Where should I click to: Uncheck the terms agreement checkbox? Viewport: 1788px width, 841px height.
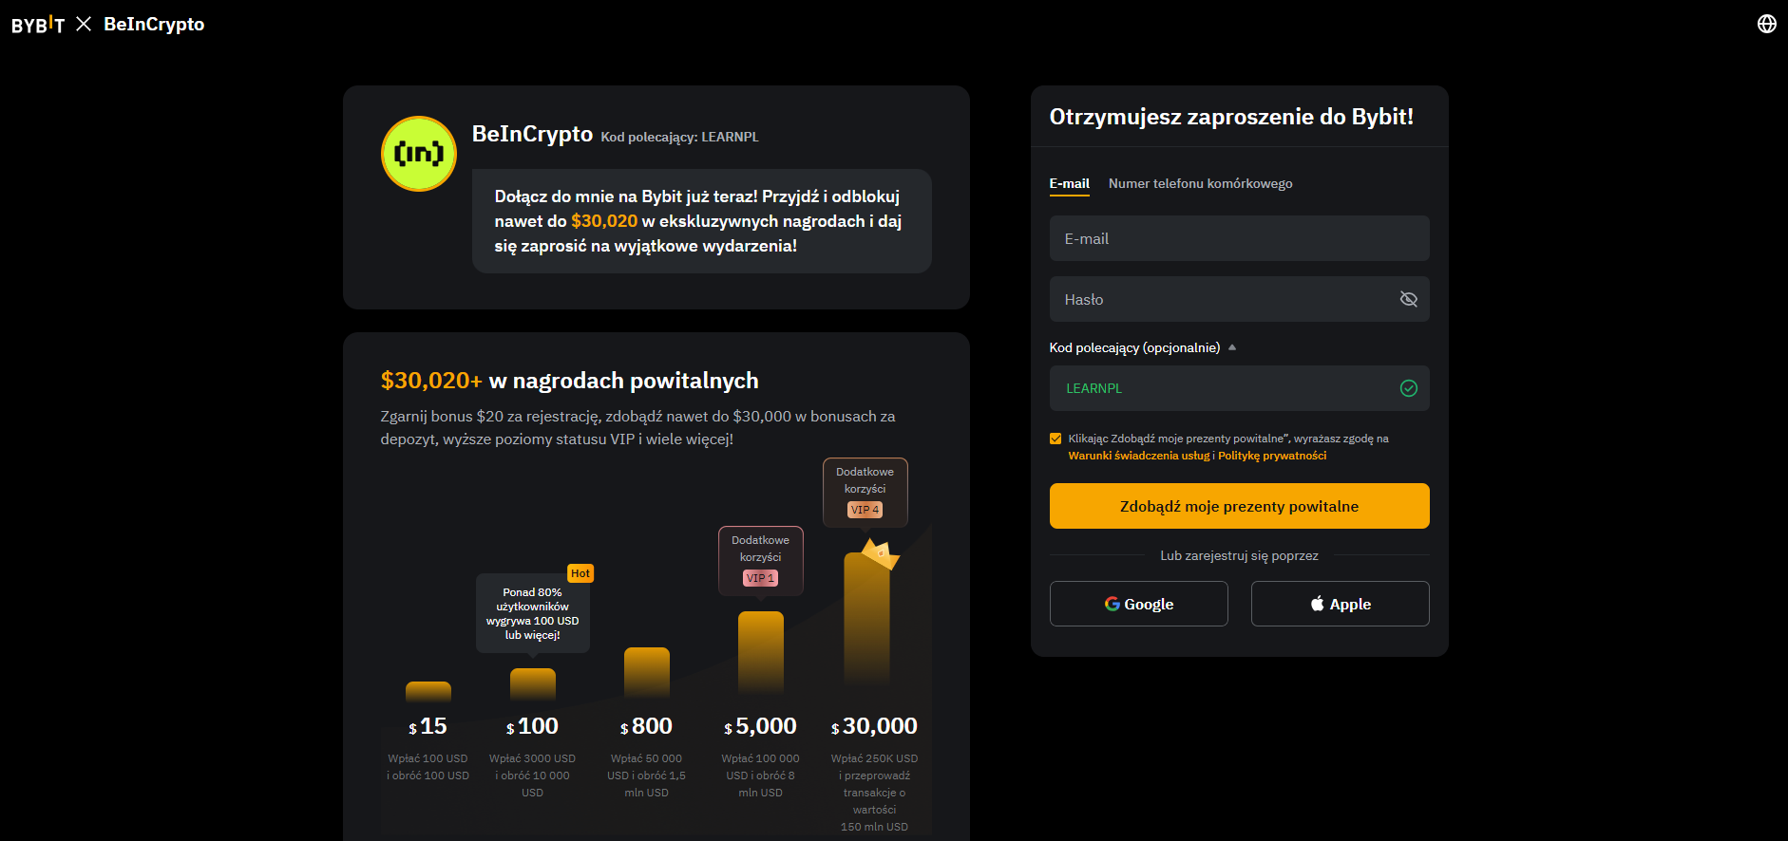(x=1056, y=439)
